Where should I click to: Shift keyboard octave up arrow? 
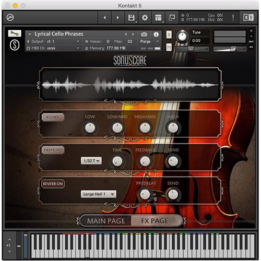point(9,240)
